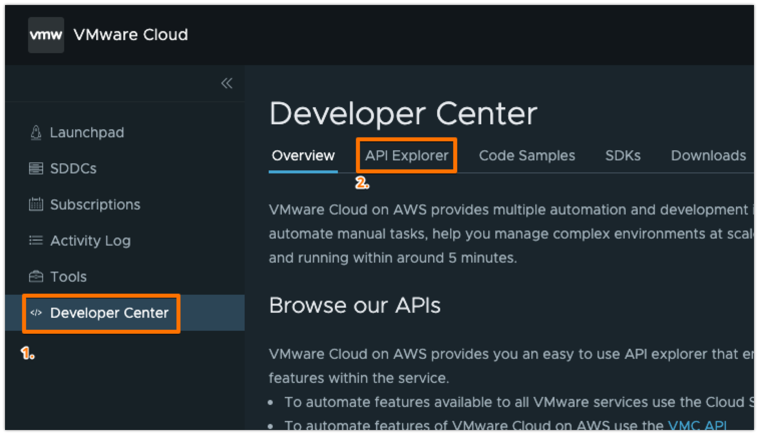Open Launchpad from the sidebar
Screen dimensions: 759x435
87,132
